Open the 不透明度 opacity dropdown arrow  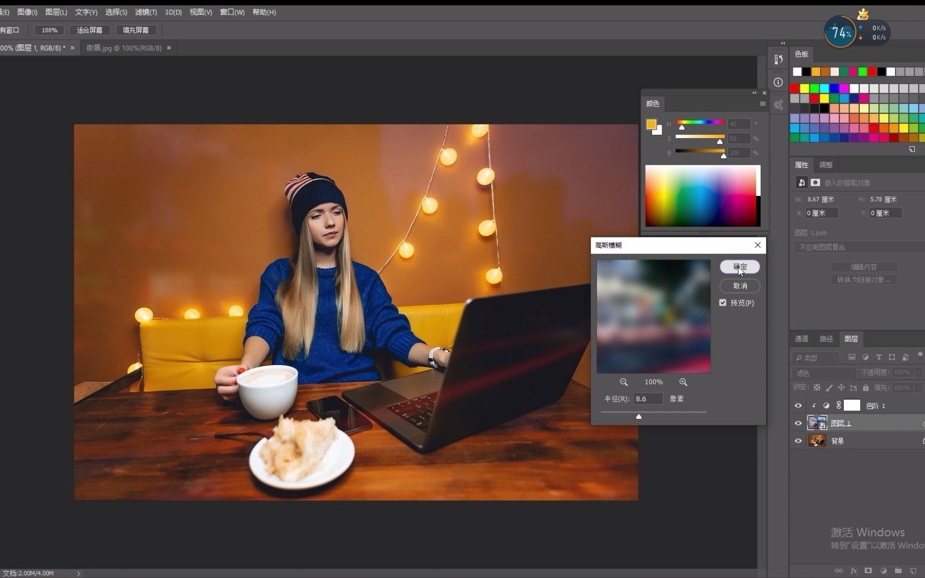pos(919,372)
